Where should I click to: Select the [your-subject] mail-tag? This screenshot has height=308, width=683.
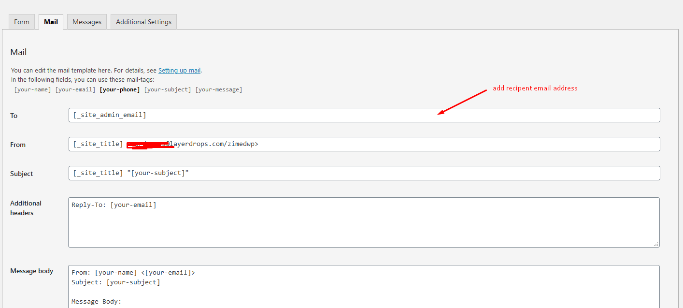pos(168,89)
